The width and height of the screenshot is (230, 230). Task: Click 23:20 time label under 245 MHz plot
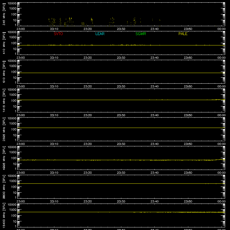88,29
